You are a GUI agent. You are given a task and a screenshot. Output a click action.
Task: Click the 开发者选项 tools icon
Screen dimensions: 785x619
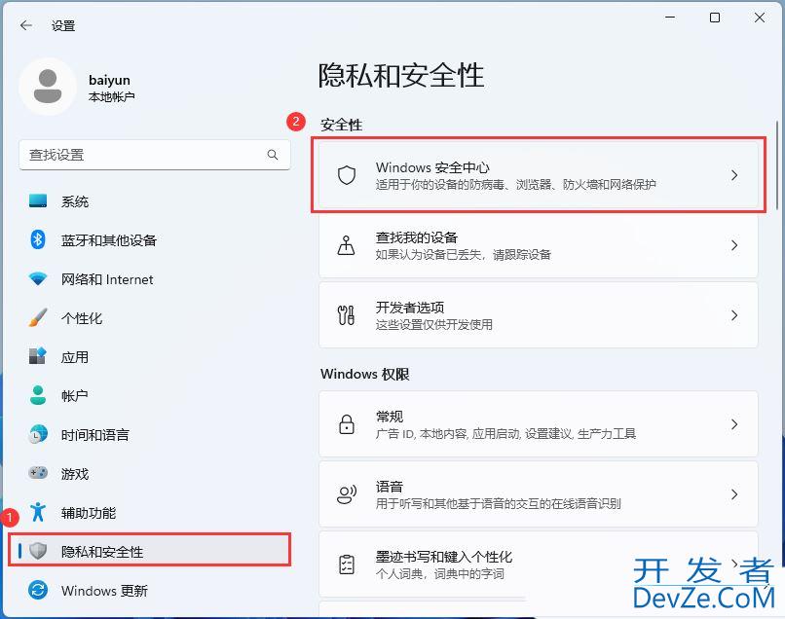[x=347, y=315]
